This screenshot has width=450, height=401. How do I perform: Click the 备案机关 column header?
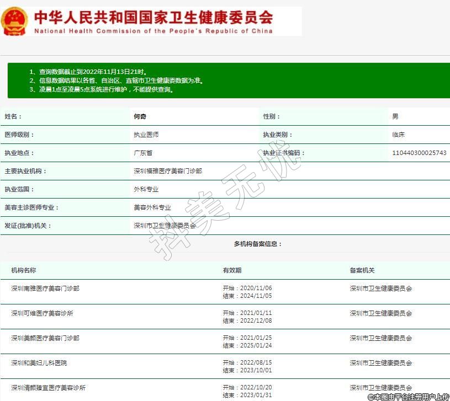click(362, 270)
